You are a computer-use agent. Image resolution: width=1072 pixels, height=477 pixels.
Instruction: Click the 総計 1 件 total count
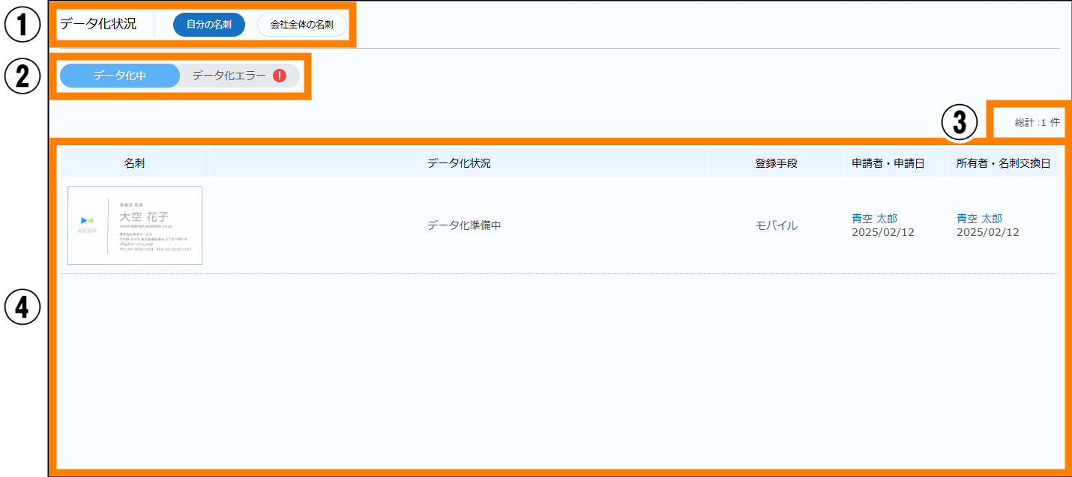pyautogui.click(x=1037, y=123)
